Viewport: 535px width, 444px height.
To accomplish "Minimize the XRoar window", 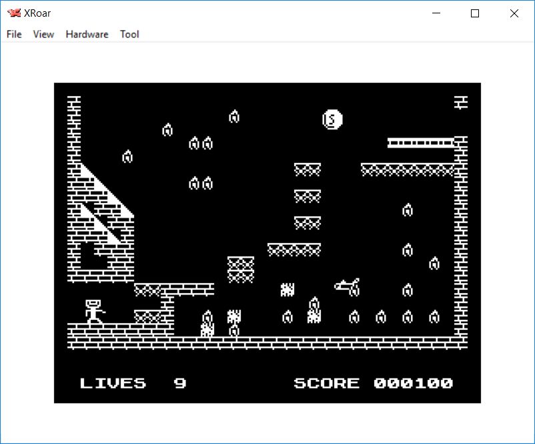I will (437, 13).
